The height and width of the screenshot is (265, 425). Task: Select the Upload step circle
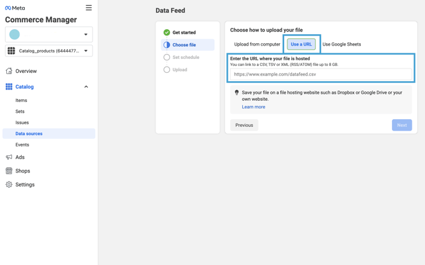[167, 70]
